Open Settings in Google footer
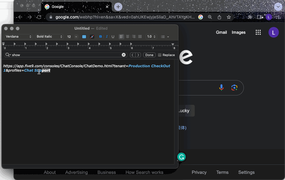The width and height of the screenshot is (285, 180). pos(246,172)
